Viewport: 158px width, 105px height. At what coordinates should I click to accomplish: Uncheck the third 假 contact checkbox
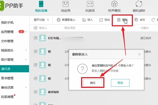[35, 78]
